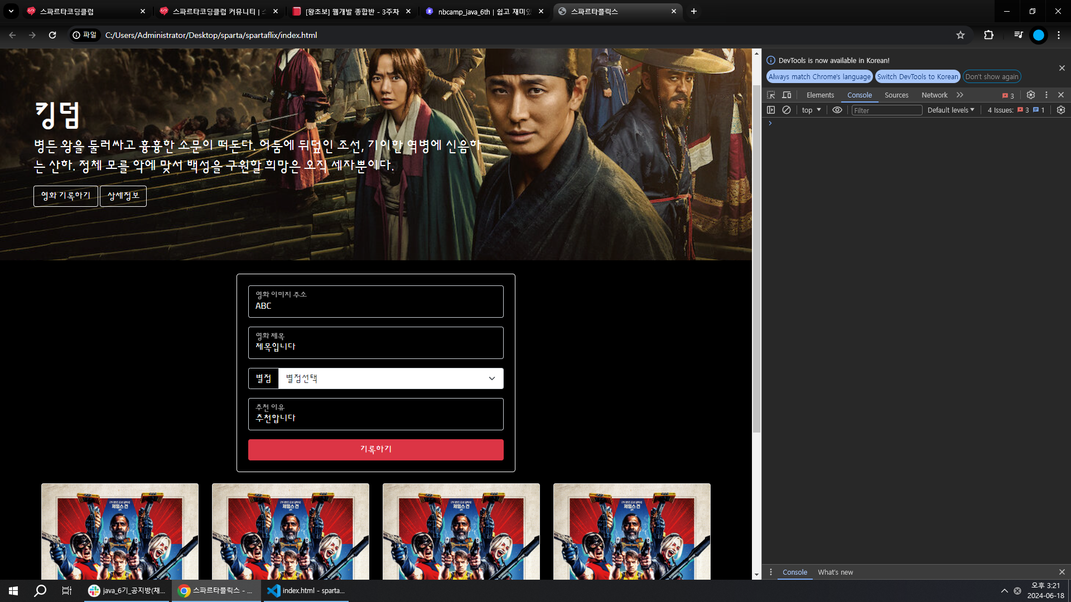
Task: Switch to the Network panel tab
Action: tap(934, 95)
